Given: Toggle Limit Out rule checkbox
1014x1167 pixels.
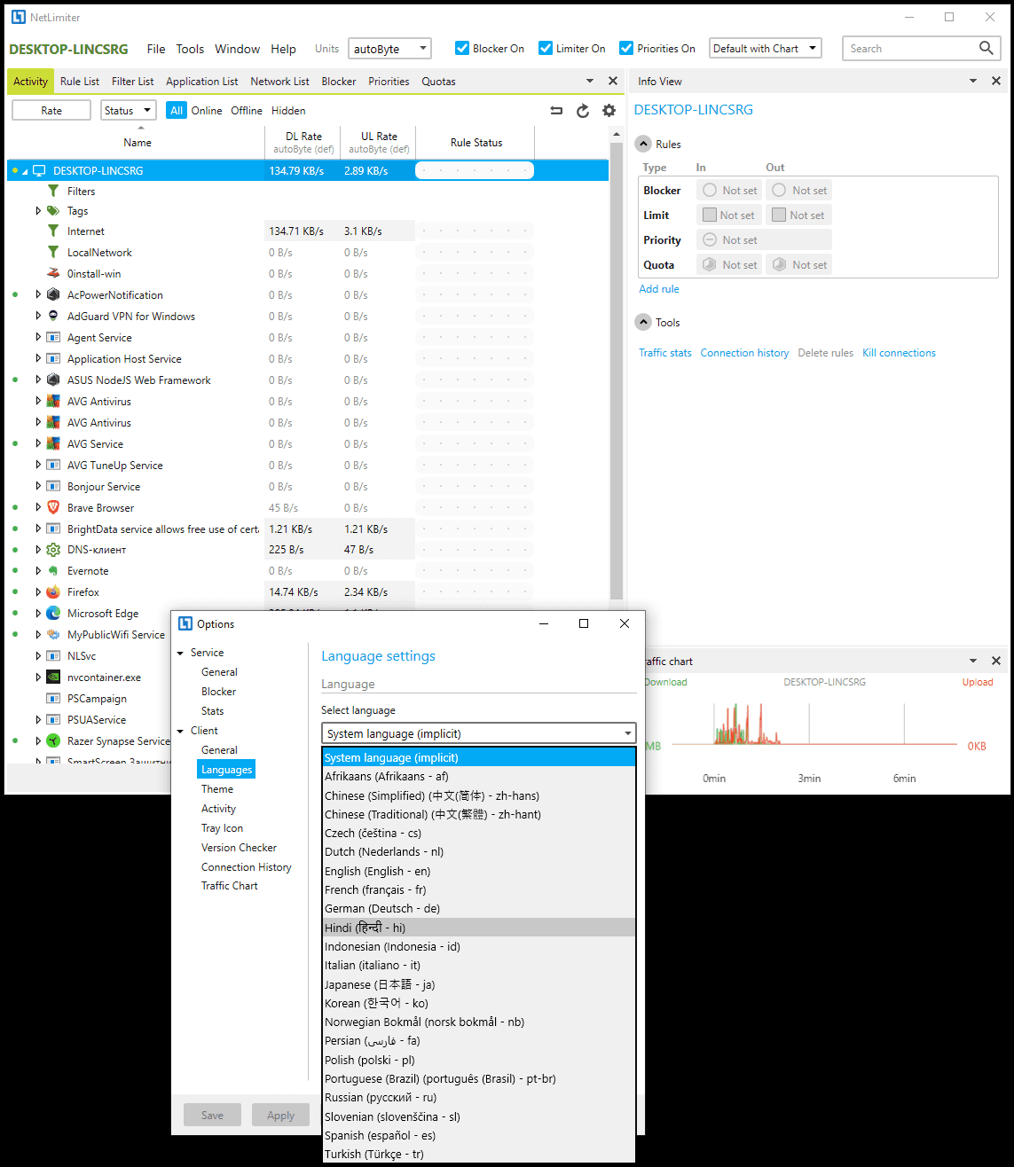Looking at the screenshot, I should 779,215.
